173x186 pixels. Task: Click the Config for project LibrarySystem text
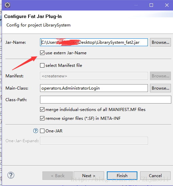point(38,25)
